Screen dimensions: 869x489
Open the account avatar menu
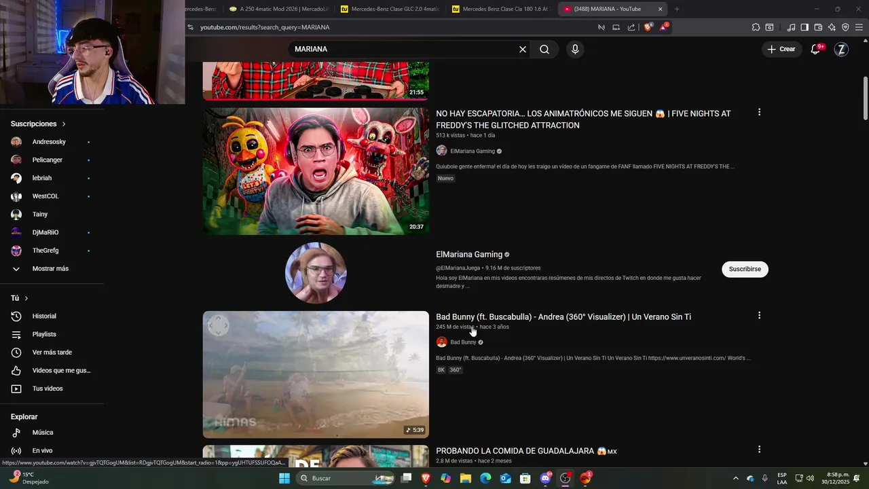(841, 49)
